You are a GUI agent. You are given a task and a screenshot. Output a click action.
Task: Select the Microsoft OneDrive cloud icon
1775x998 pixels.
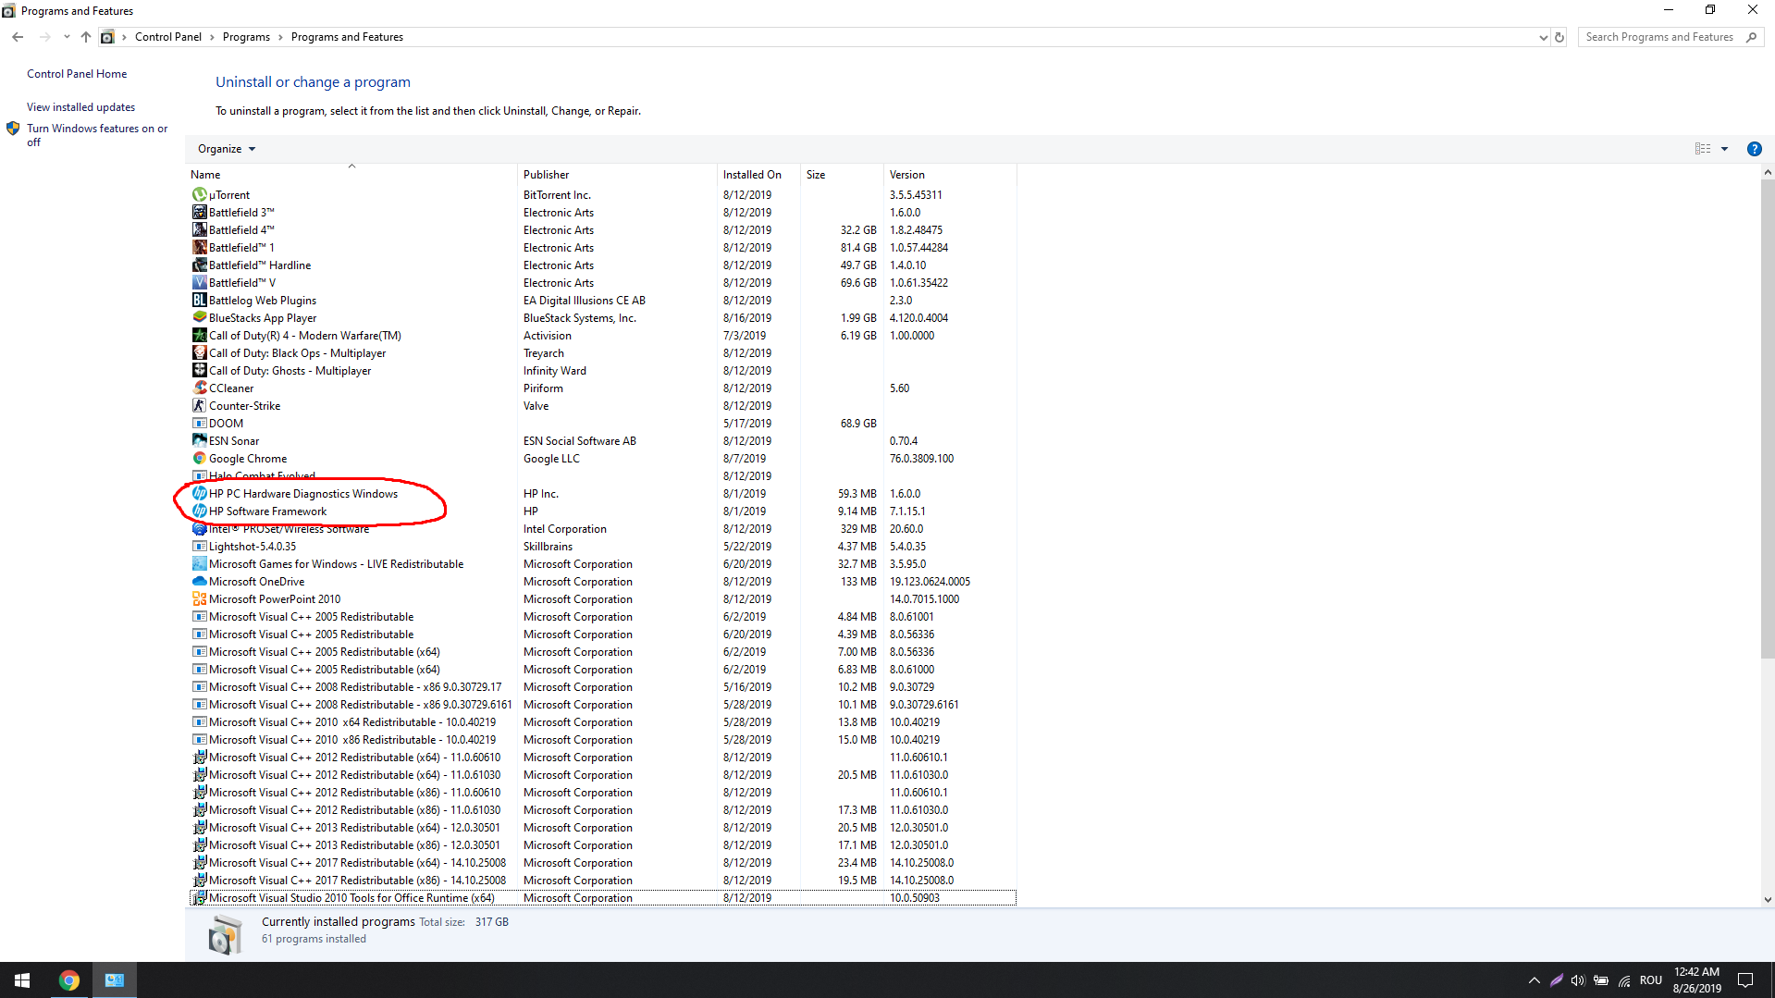coord(199,581)
